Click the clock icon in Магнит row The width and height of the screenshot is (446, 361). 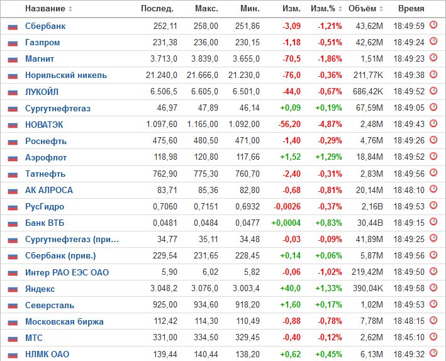(x=433, y=57)
